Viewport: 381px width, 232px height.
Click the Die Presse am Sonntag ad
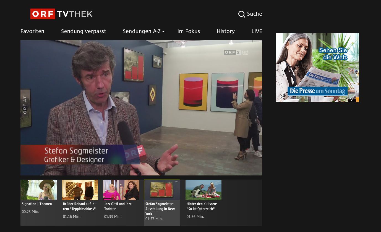(x=317, y=68)
